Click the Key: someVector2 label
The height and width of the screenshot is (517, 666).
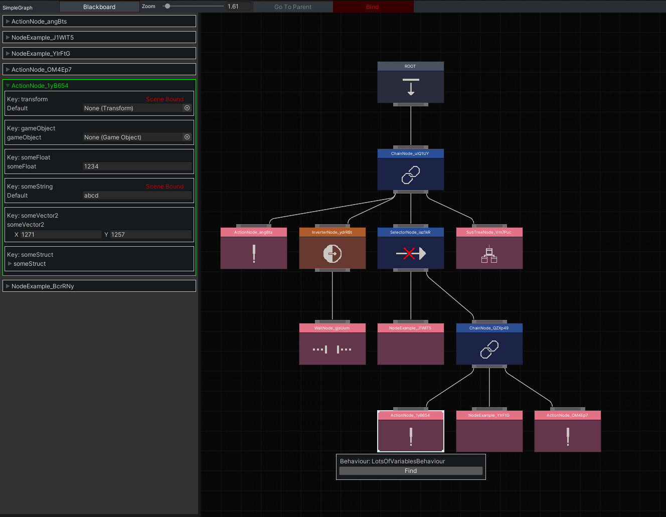tap(33, 215)
